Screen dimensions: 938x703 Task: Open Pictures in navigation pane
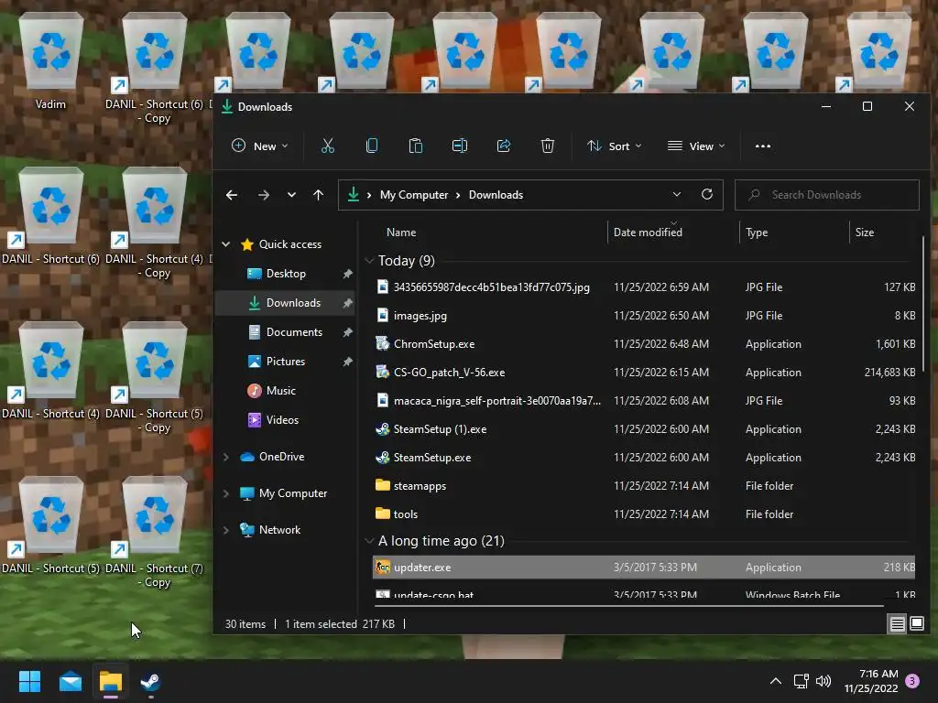[x=286, y=362]
